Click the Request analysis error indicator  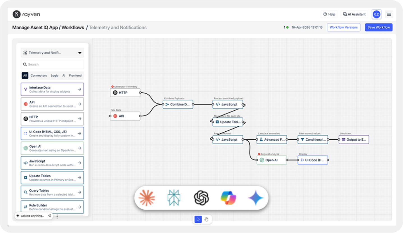point(259,154)
